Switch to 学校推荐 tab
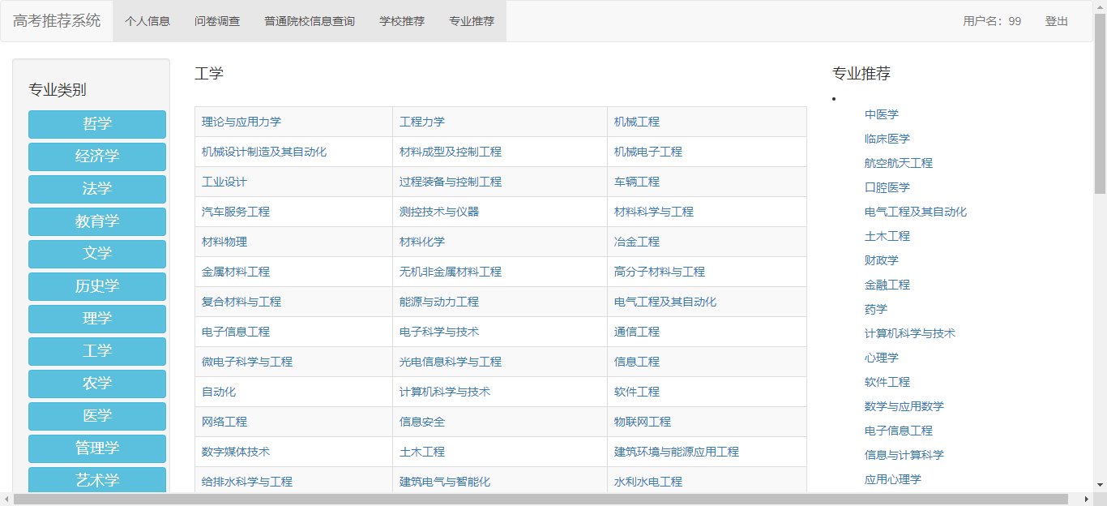This screenshot has width=1107, height=506. pos(402,21)
